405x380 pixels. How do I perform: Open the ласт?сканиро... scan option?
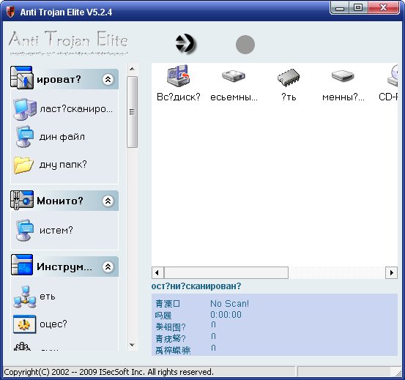click(76, 109)
